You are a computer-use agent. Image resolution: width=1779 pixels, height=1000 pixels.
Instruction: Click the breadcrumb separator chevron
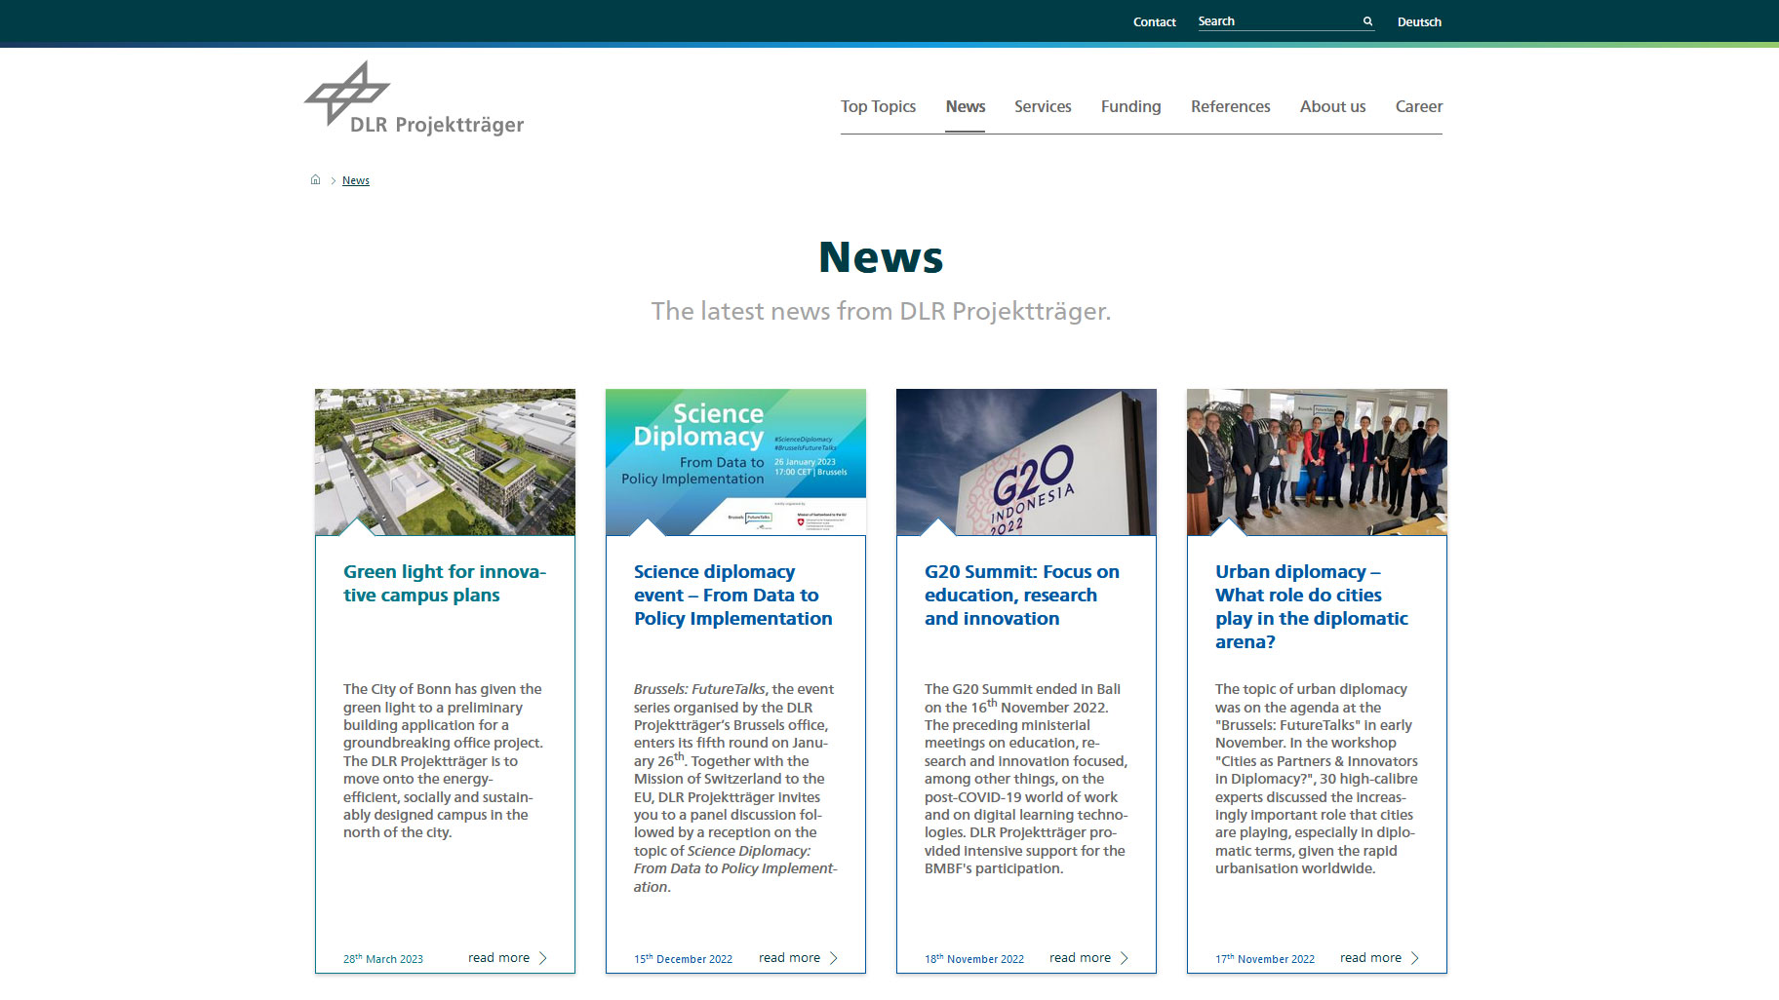(333, 179)
